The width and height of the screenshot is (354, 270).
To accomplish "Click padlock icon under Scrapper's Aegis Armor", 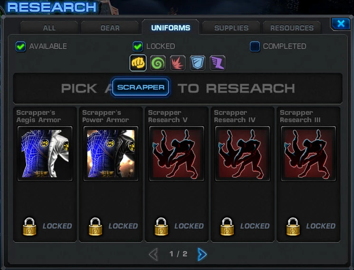I will pyautogui.click(x=29, y=227).
